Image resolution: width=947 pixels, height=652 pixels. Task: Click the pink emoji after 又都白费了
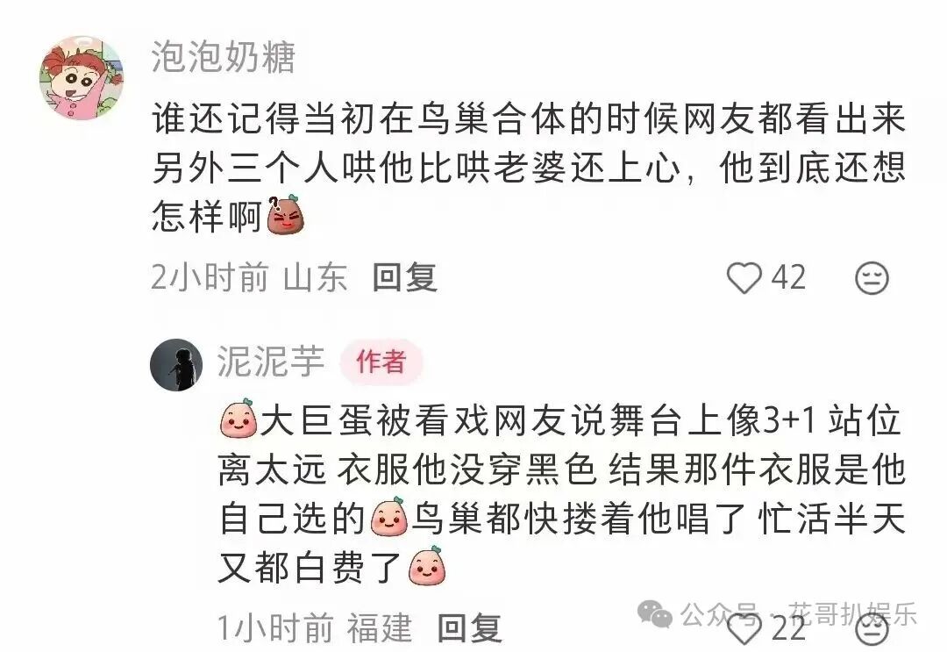pyautogui.click(x=427, y=567)
